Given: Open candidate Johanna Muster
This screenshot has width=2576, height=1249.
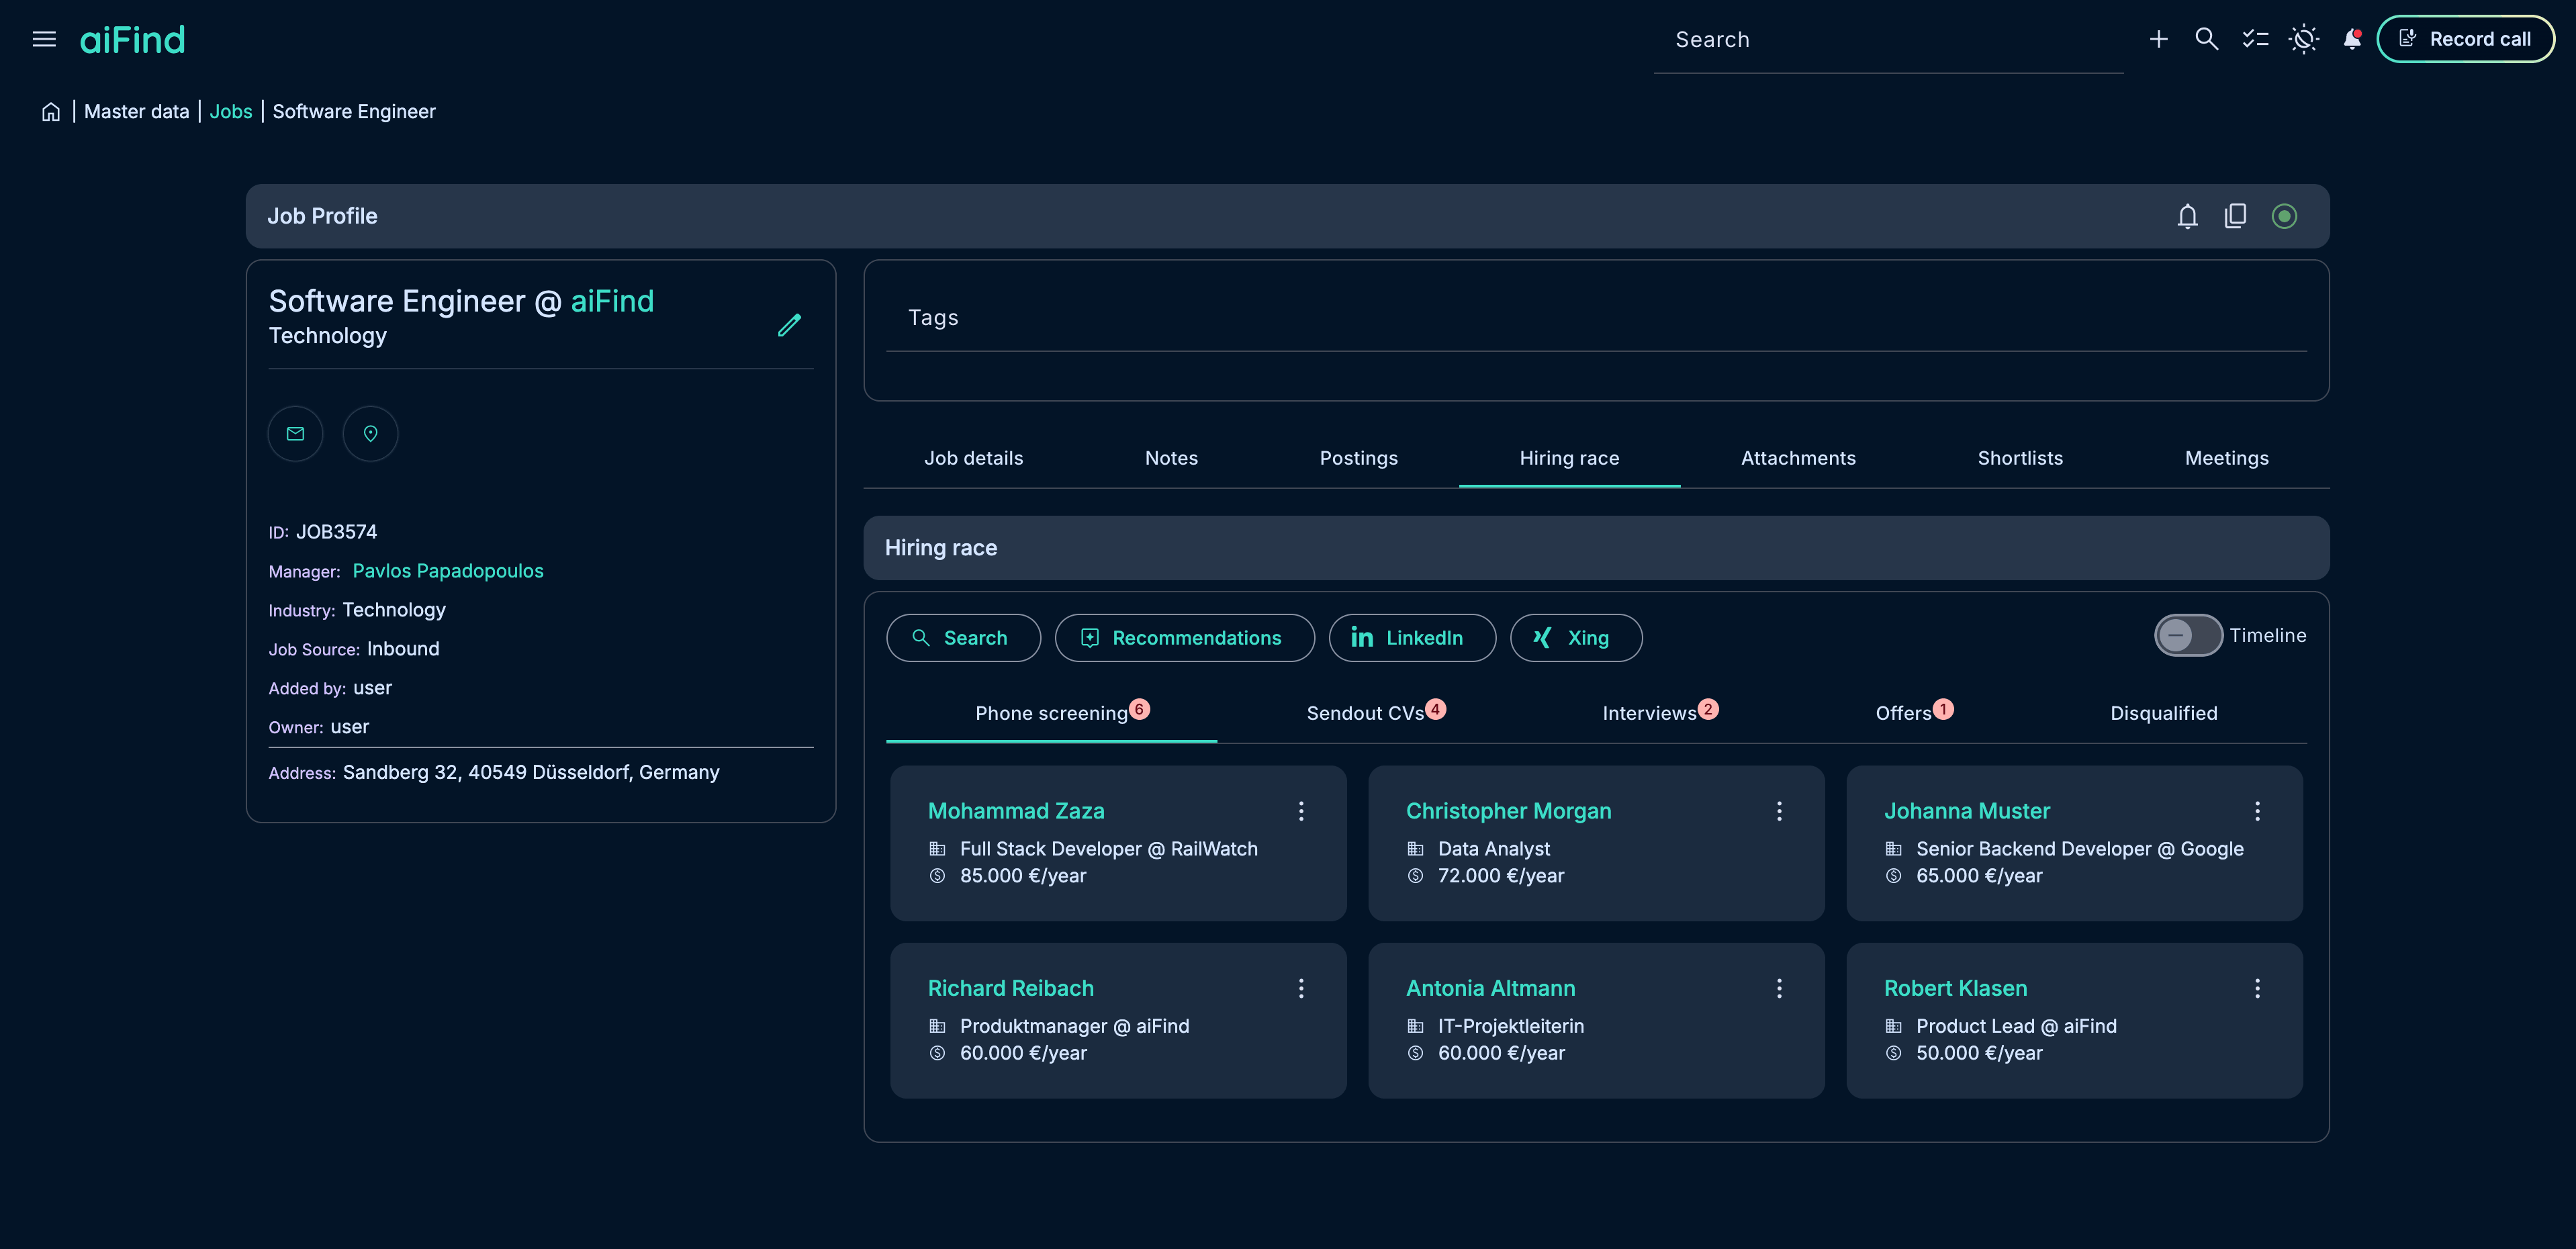Looking at the screenshot, I should click(x=1966, y=811).
